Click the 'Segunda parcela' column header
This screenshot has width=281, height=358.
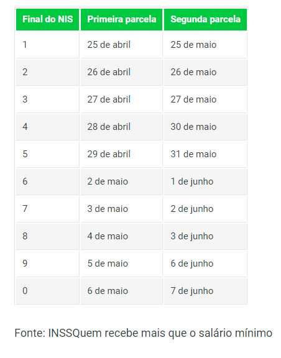[205, 19]
